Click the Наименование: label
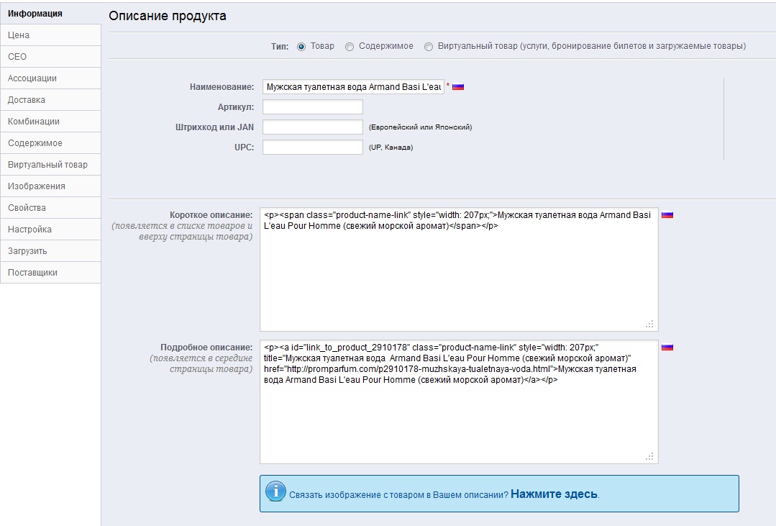 coord(222,86)
